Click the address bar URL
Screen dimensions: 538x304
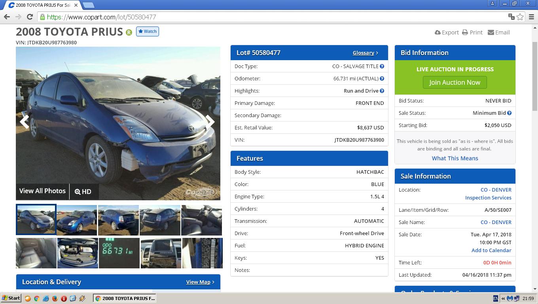click(x=102, y=17)
